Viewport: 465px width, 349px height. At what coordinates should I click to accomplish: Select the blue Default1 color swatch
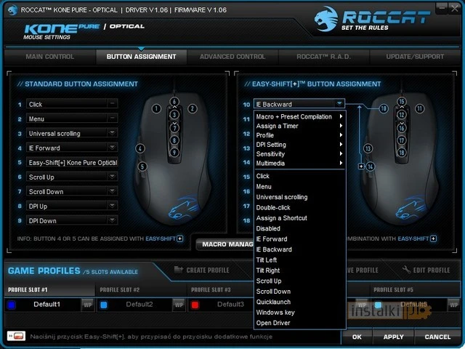point(11,304)
